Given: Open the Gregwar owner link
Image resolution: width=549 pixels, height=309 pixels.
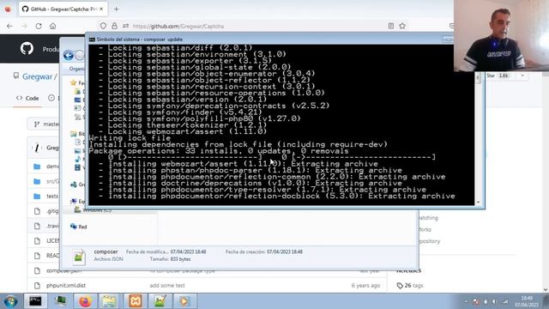Looking at the screenshot, I should (x=37, y=76).
